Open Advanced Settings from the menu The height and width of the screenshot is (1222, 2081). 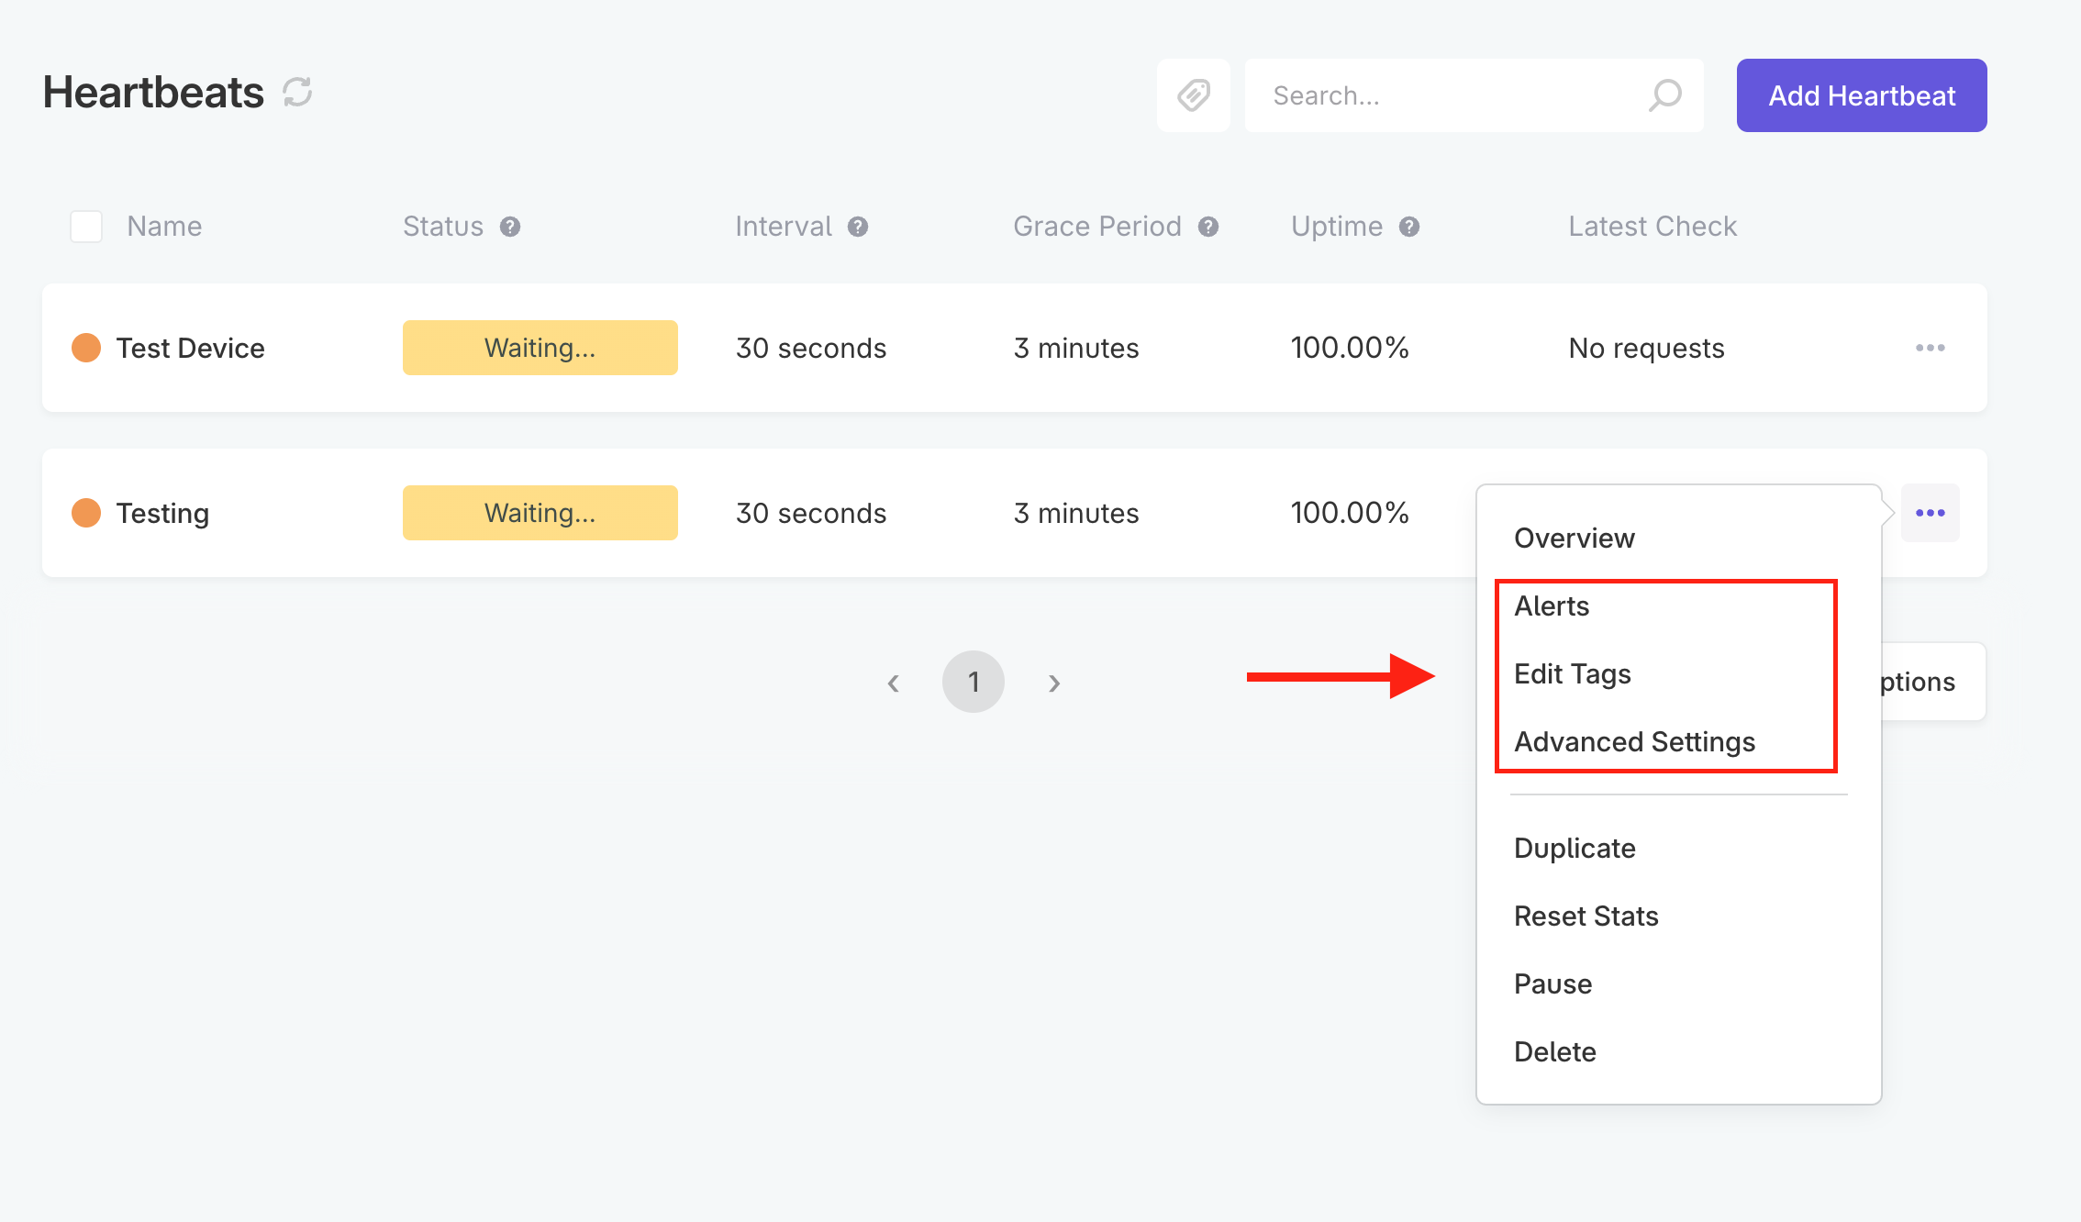tap(1634, 742)
